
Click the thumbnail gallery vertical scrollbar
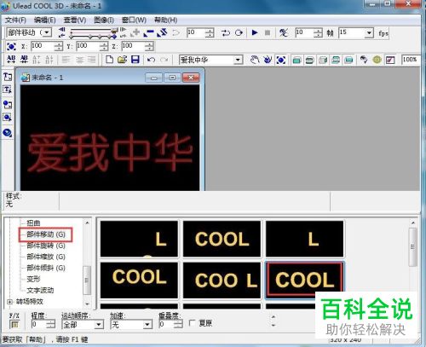413,262
